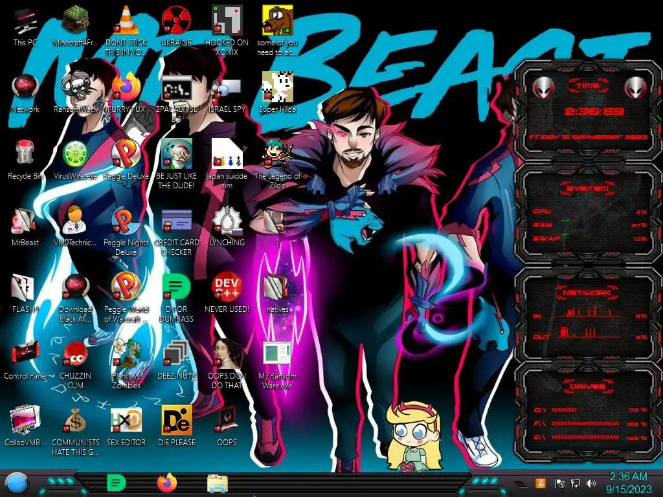
Task: Click the E:\ drive usage bar
Action: tap(585, 437)
